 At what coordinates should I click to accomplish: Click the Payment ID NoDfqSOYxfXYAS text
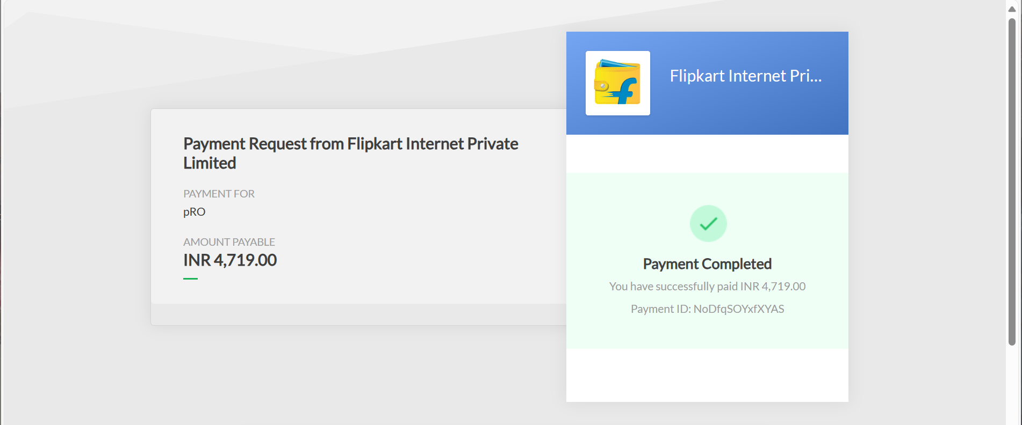click(707, 309)
